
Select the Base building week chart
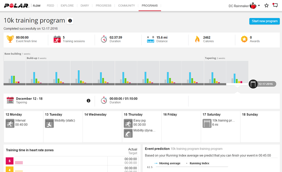[x=14, y=73]
